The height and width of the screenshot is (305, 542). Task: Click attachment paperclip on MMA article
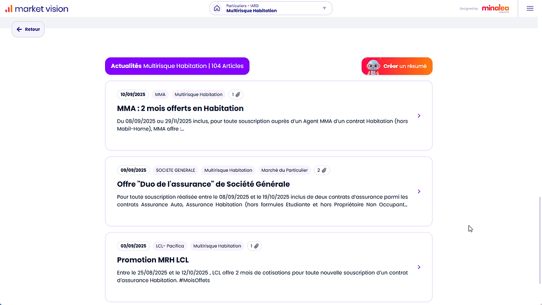point(239,94)
